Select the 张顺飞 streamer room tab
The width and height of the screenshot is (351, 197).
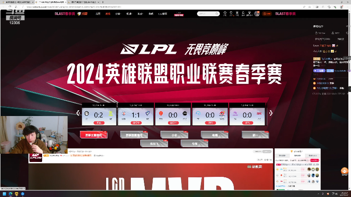pyautogui.click(x=154, y=144)
